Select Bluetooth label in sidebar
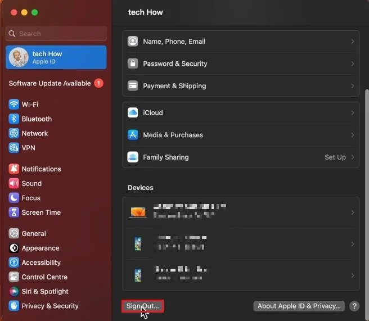This screenshot has height=321, width=369. 37,119
